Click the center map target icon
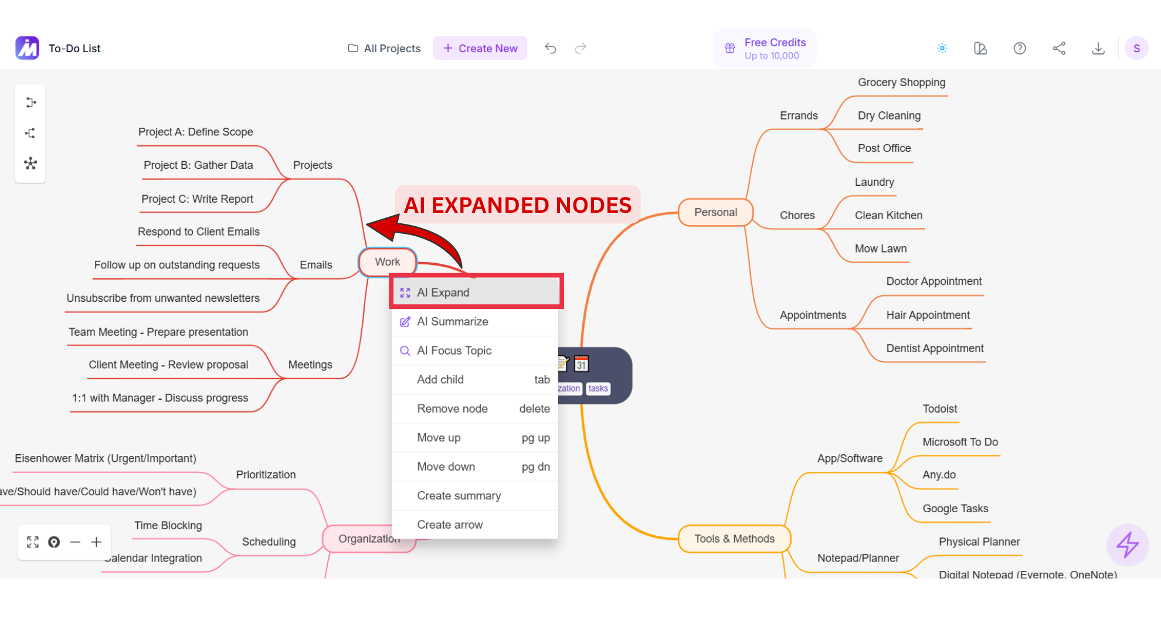 pos(54,542)
